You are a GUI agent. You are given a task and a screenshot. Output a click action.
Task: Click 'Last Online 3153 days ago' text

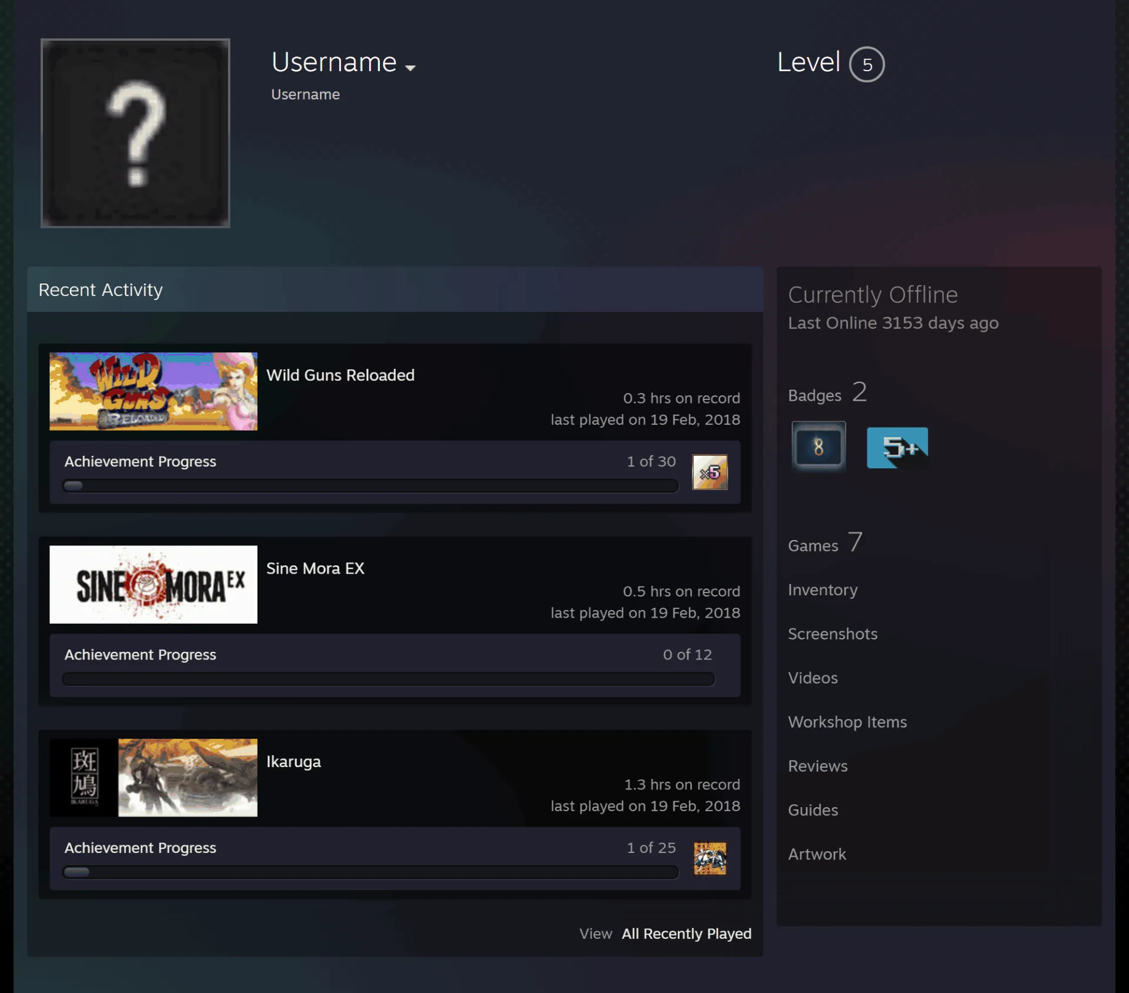tap(893, 323)
